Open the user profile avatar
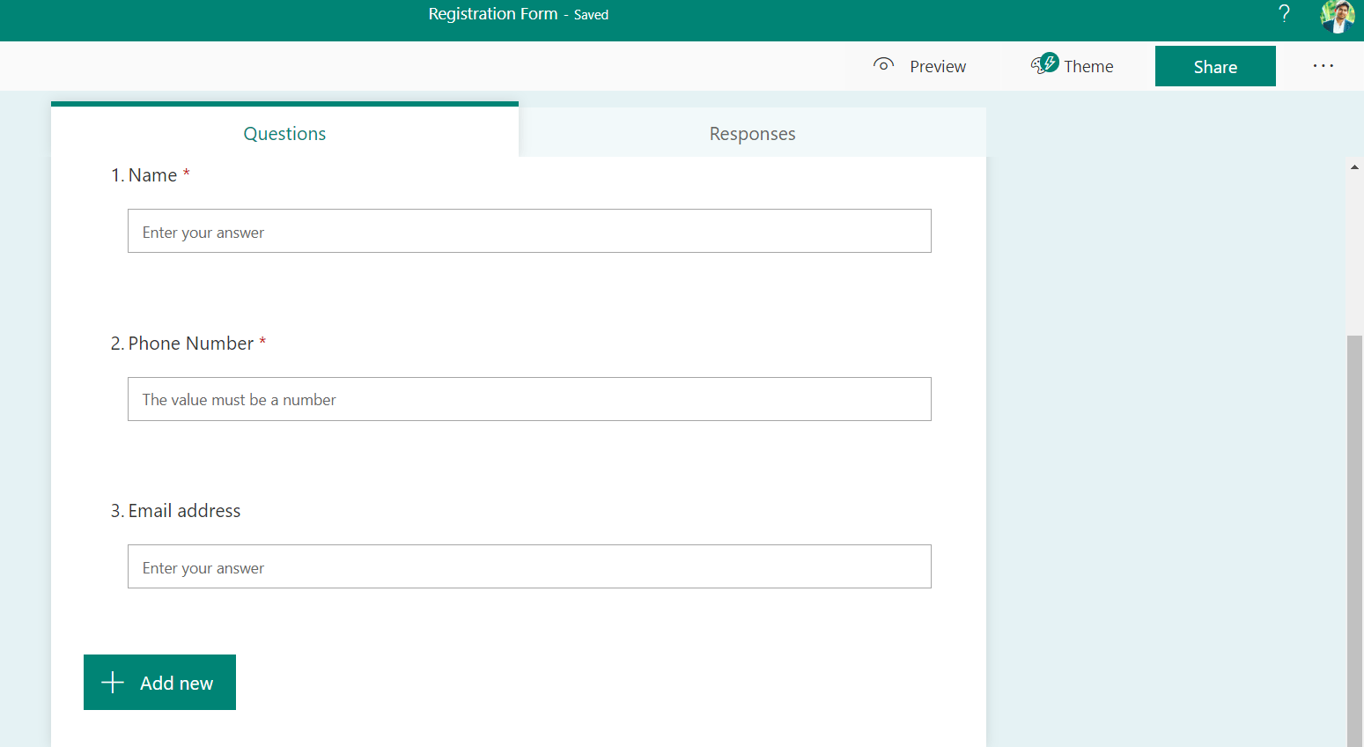The image size is (1364, 747). [x=1338, y=16]
